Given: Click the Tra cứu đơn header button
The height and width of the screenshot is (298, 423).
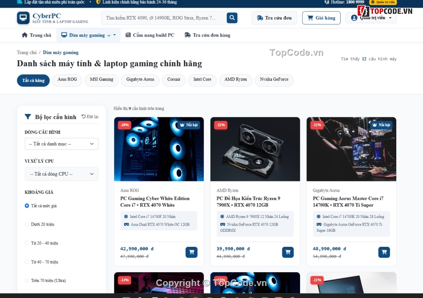Looking at the screenshot, I should pos(274,18).
